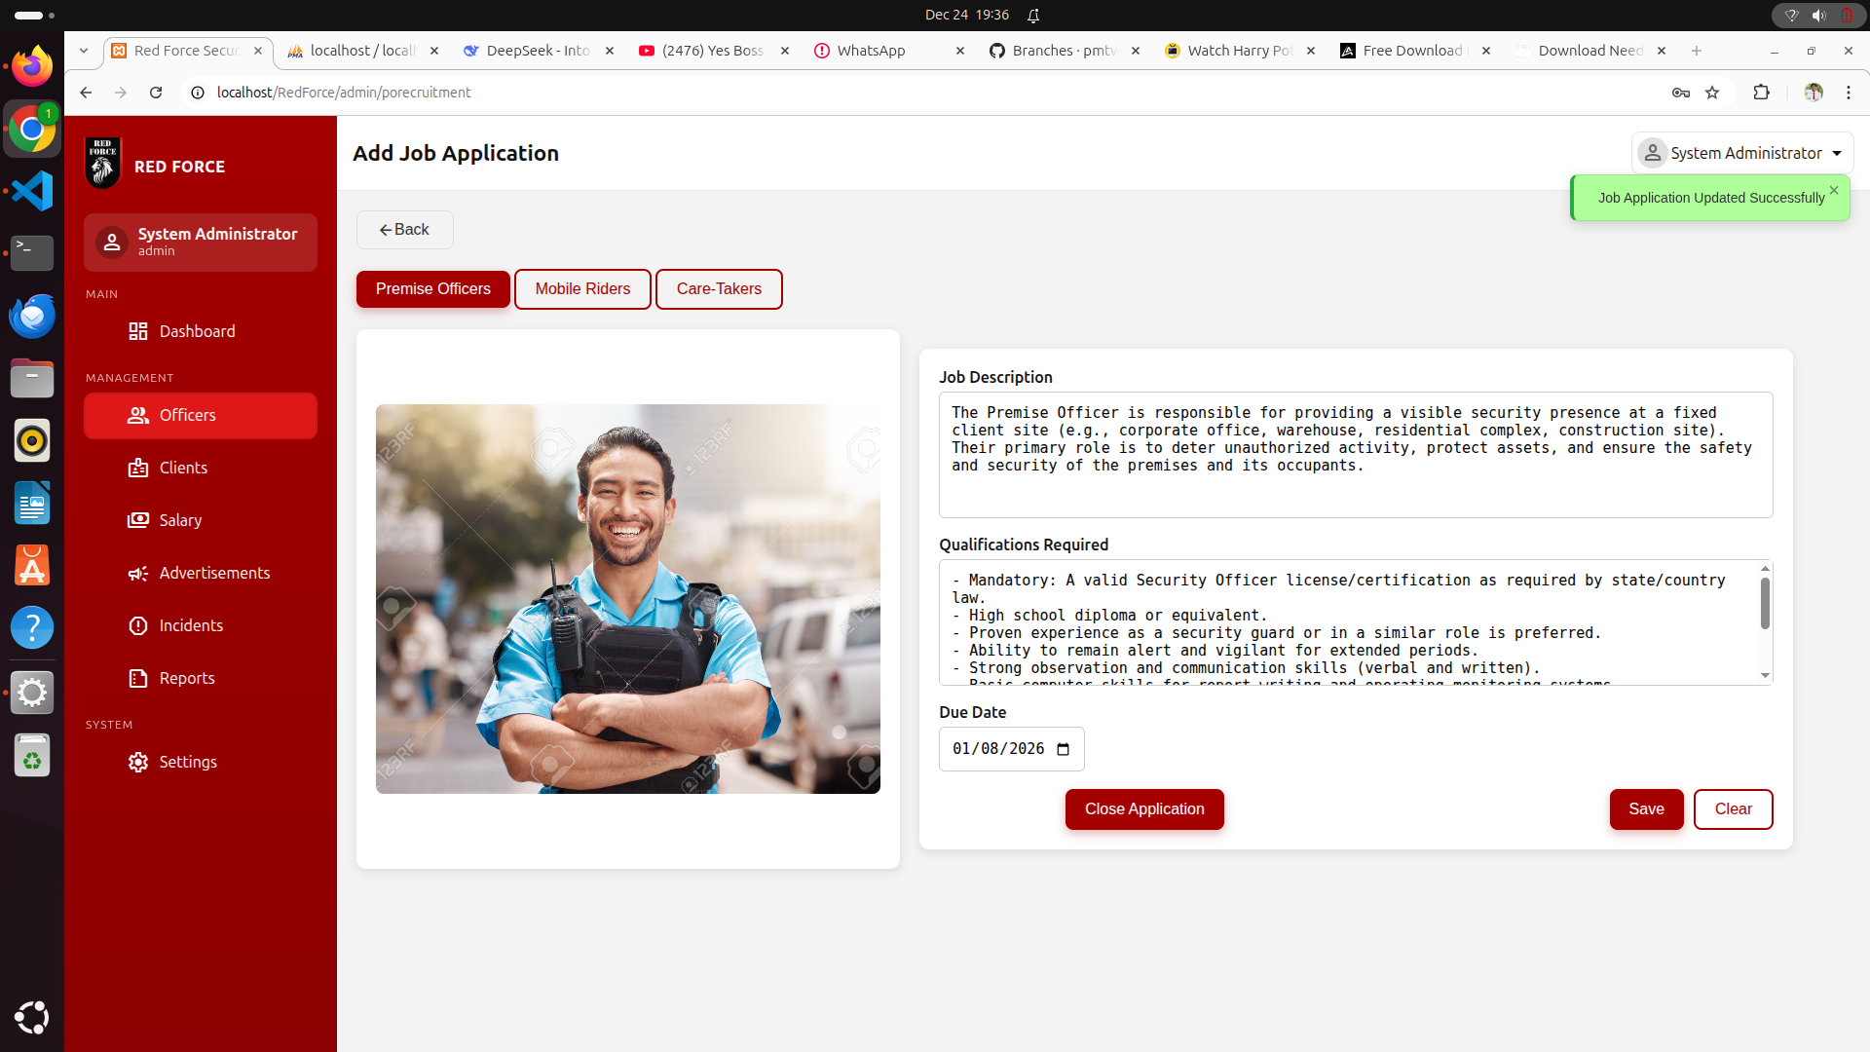Open Clients section via its icon

[x=137, y=468]
